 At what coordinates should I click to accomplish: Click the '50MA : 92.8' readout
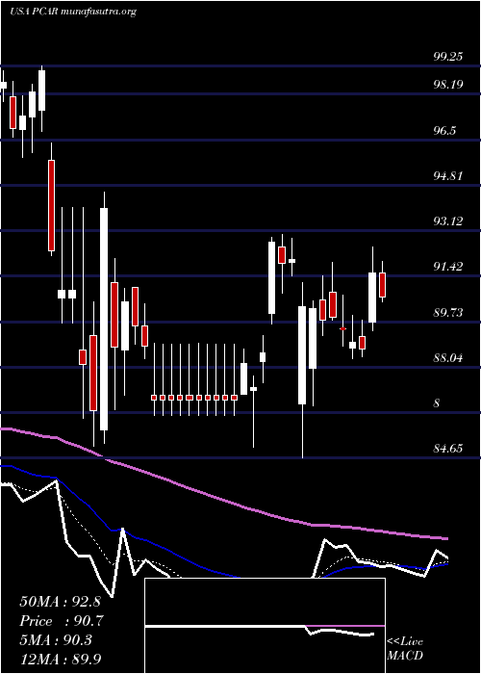(60, 602)
